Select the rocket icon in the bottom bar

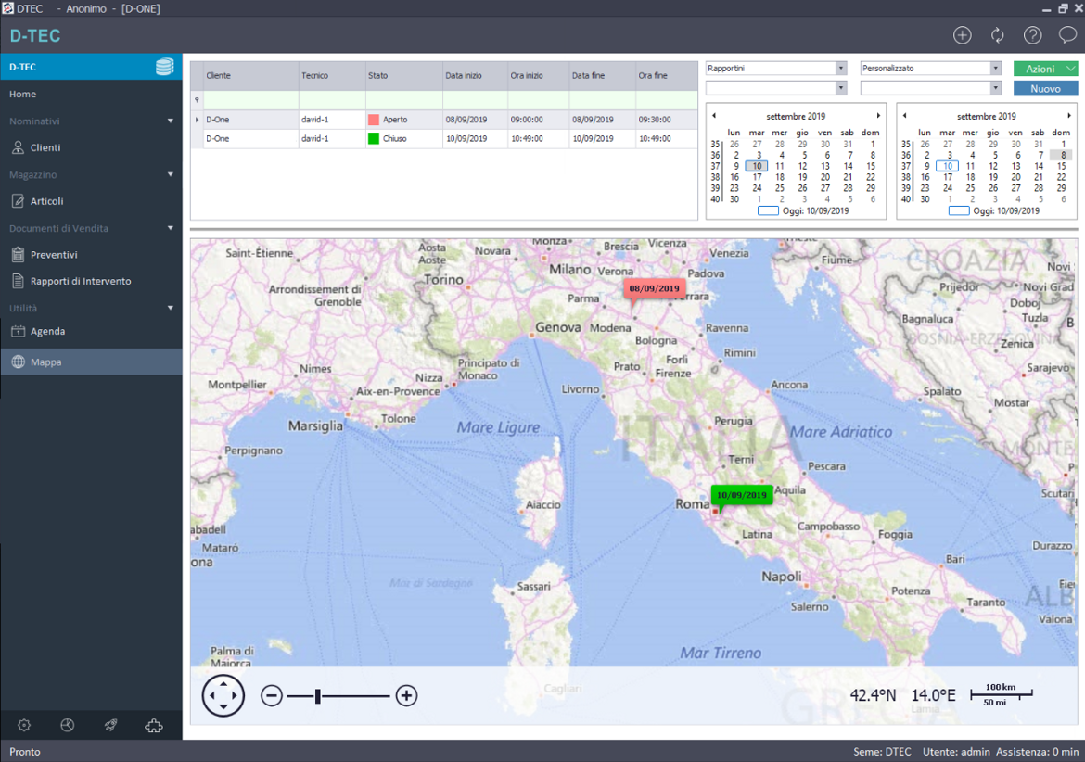click(x=110, y=725)
